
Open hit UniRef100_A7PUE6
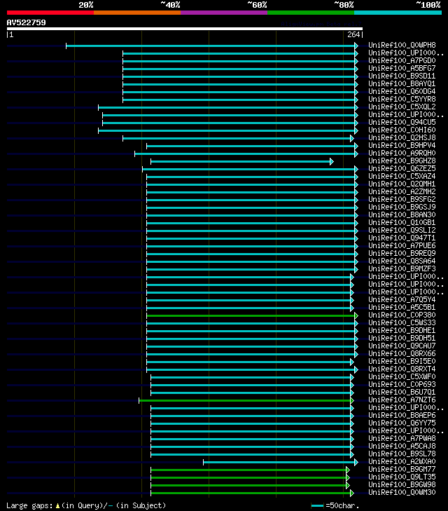pos(402,246)
